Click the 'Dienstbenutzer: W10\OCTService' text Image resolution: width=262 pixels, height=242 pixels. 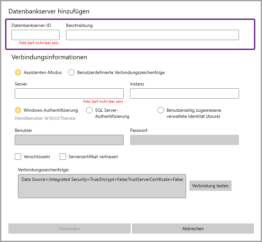click(x=45, y=118)
